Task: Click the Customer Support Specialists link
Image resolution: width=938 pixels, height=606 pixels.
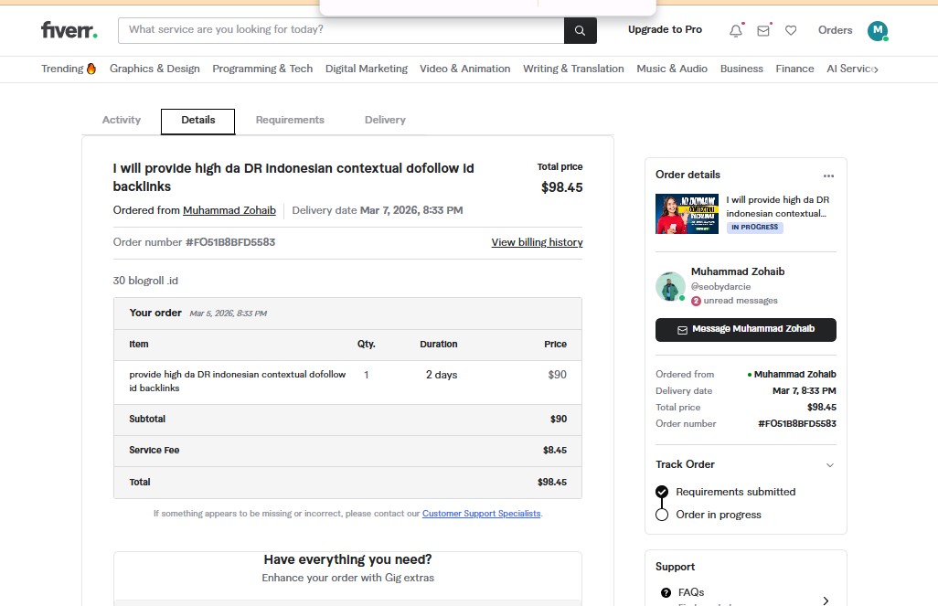Action: click(481, 514)
